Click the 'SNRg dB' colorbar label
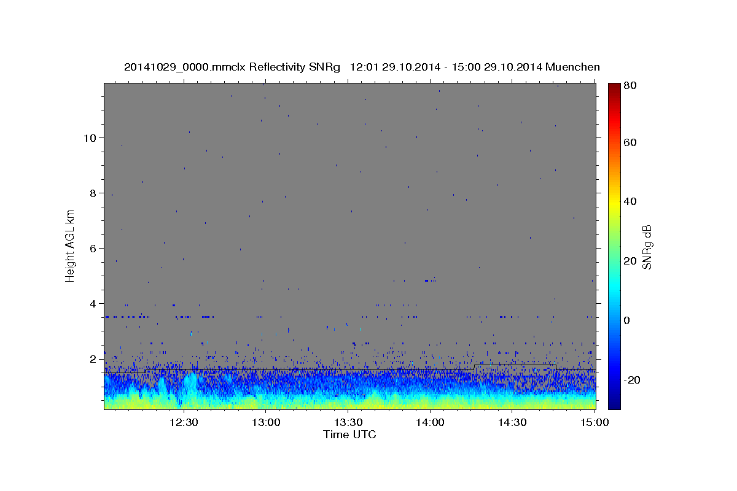Screen dimensions: 737x491 click(x=647, y=247)
